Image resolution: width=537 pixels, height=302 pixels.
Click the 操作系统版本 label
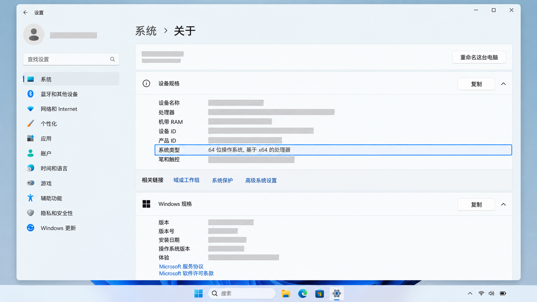174,249
